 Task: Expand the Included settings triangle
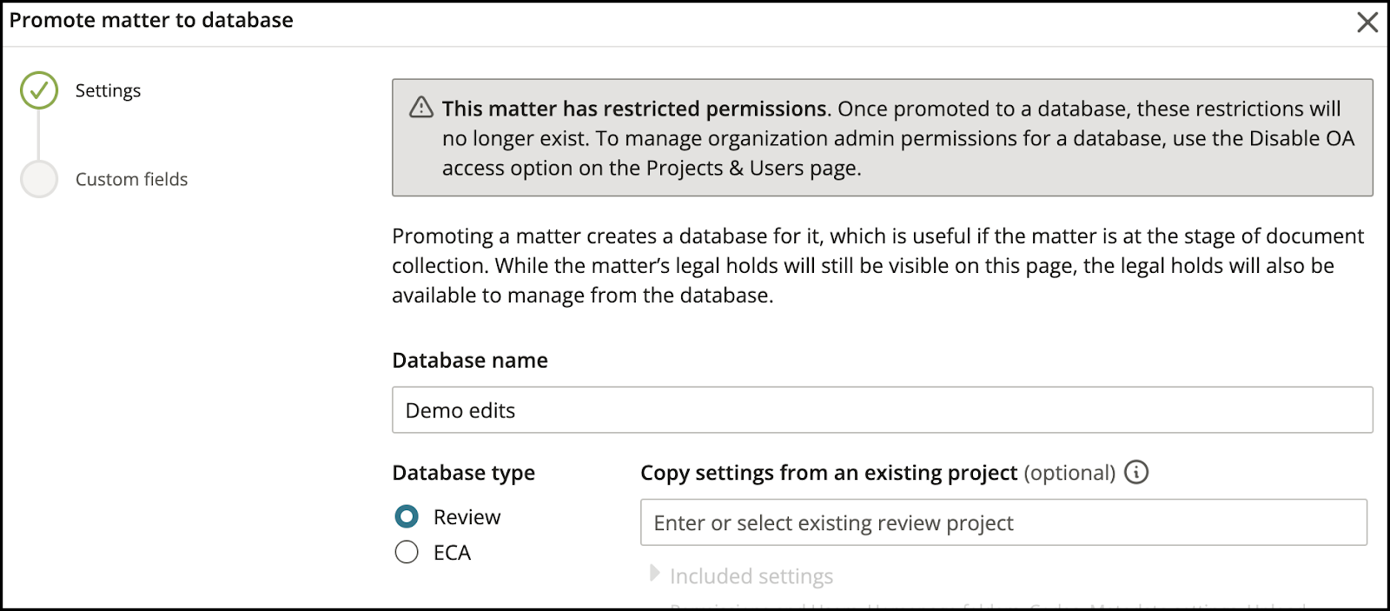pos(655,574)
